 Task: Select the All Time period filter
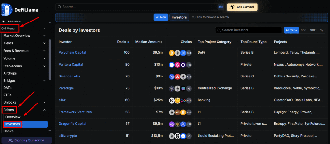click(x=291, y=30)
